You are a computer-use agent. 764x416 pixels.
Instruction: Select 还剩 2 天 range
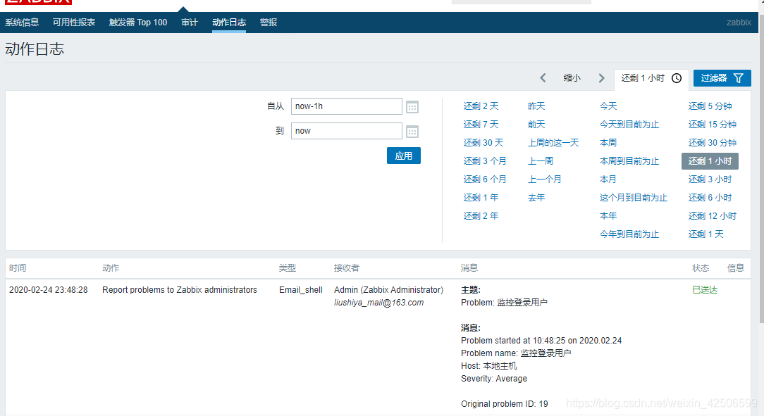tap(481, 106)
